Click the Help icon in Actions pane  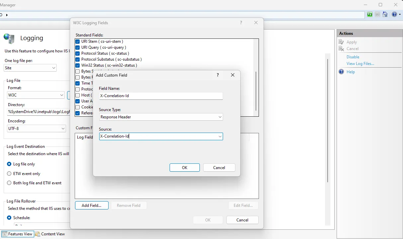341,72
